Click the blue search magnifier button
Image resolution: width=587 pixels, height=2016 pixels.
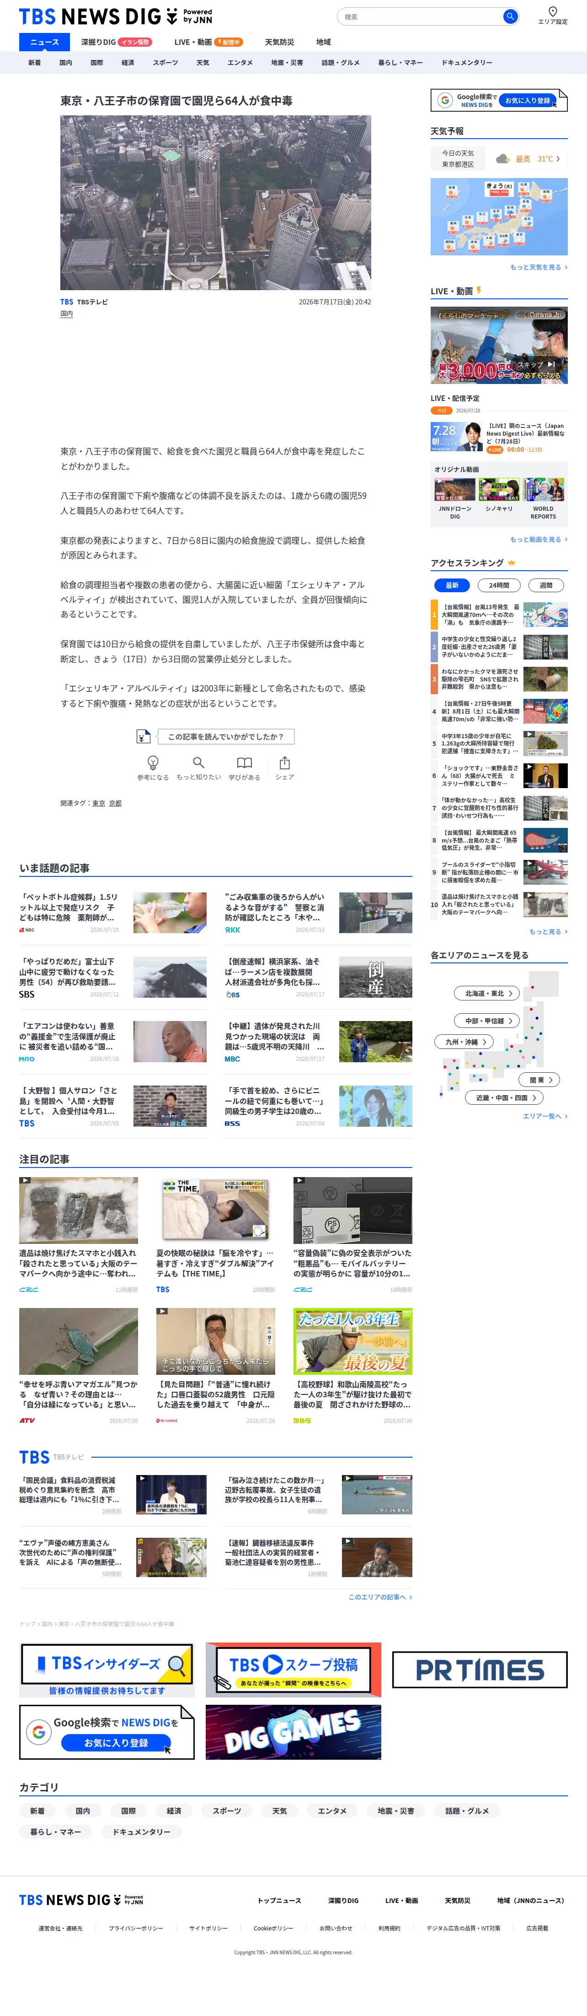click(x=510, y=16)
